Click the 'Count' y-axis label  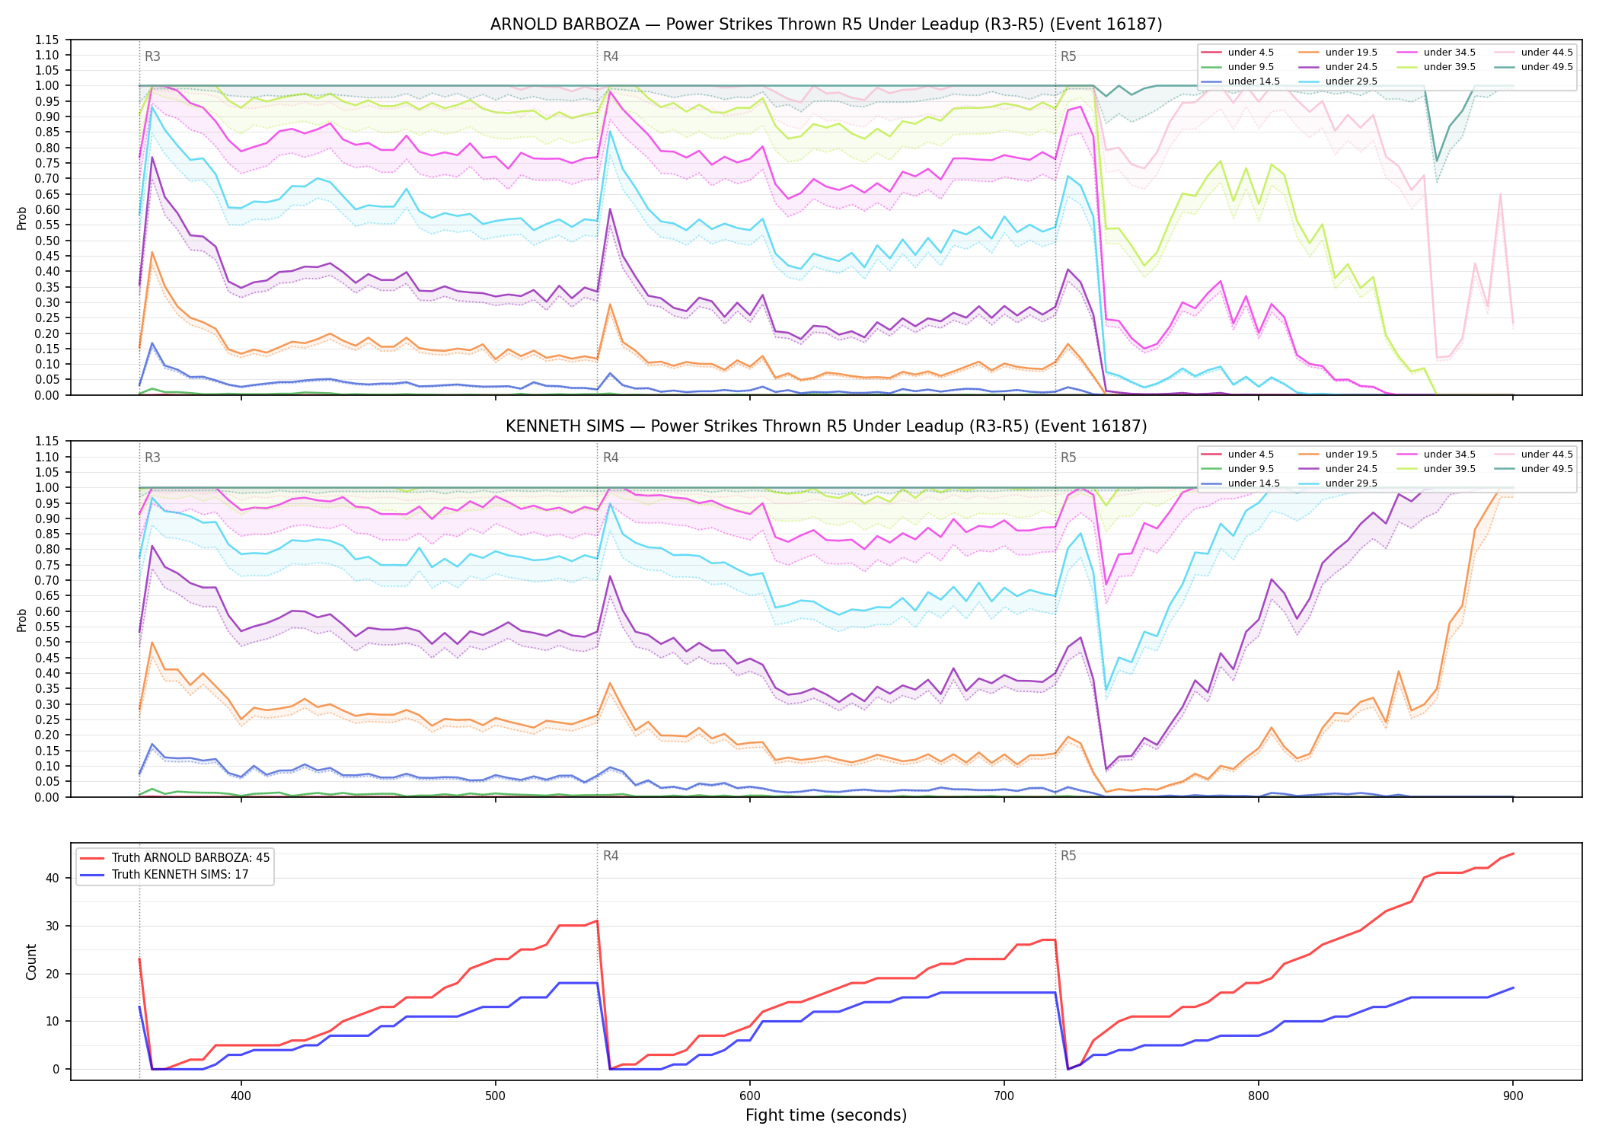pos(31,962)
